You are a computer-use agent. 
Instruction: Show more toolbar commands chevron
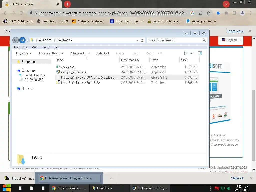click(x=160, y=53)
